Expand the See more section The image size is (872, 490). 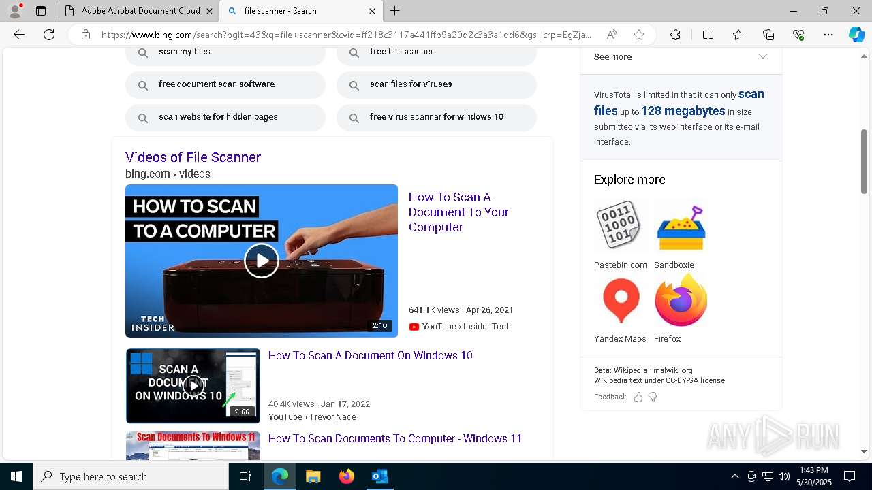coord(681,57)
